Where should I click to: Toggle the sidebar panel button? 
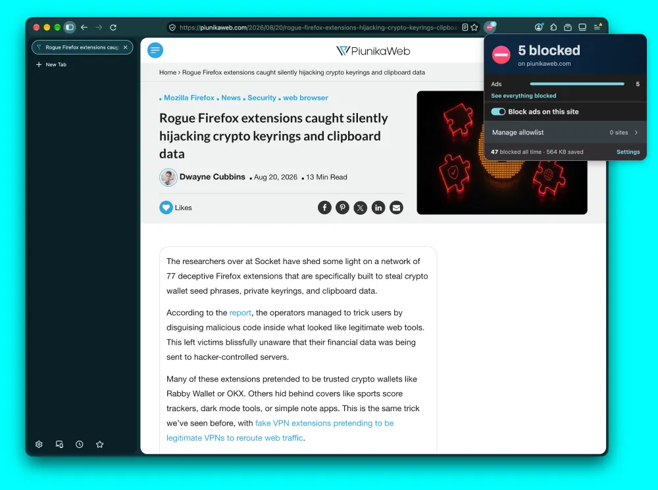(x=70, y=27)
